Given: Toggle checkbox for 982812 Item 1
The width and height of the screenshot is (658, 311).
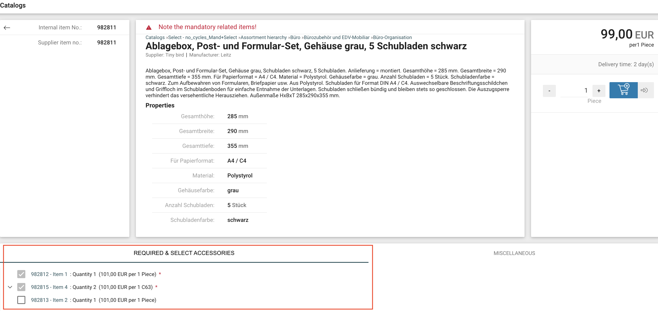Looking at the screenshot, I should [x=21, y=274].
